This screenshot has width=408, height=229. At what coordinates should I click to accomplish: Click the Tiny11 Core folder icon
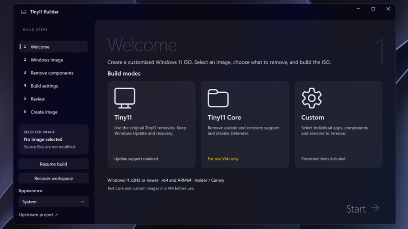218,98
